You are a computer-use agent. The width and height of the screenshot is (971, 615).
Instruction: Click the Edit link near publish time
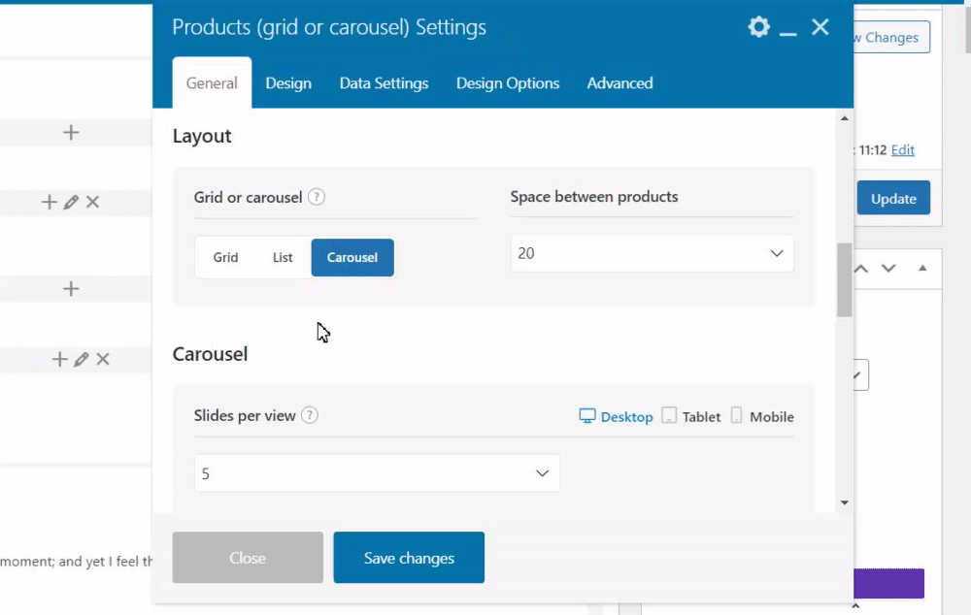(x=903, y=150)
